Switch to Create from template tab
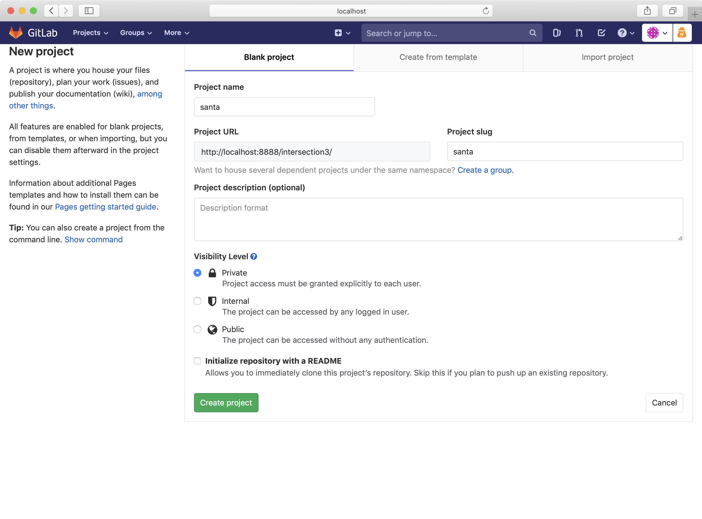The width and height of the screenshot is (702, 519). 438,57
